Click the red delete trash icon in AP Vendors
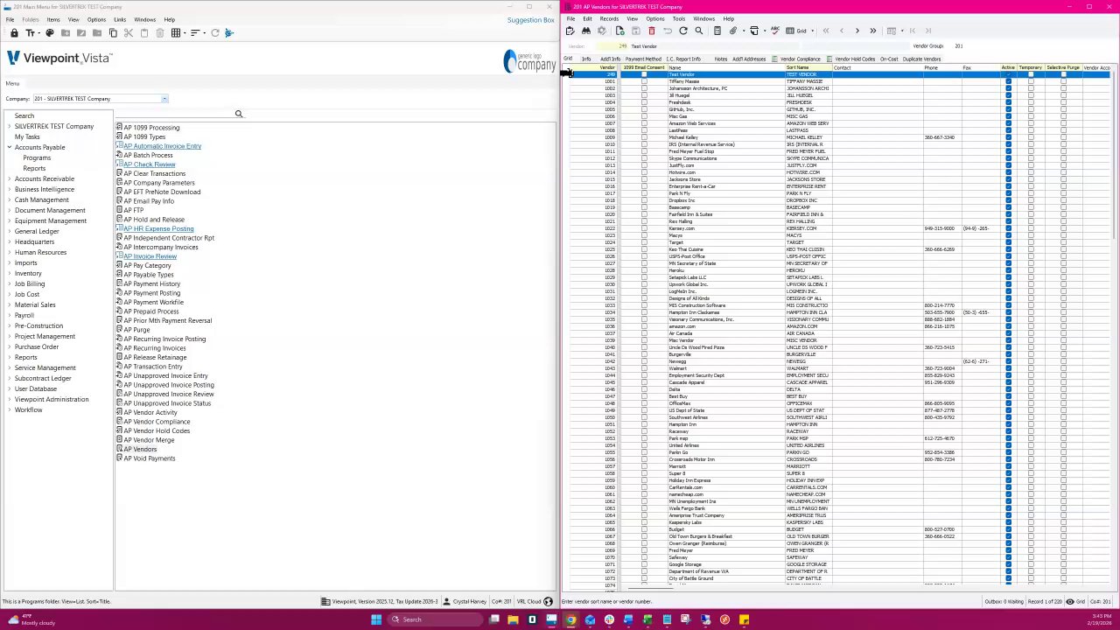Image resolution: width=1120 pixels, height=630 pixels. click(651, 31)
